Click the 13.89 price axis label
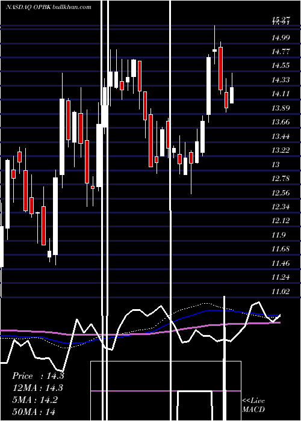This screenshot has width=301, height=421. point(281,108)
